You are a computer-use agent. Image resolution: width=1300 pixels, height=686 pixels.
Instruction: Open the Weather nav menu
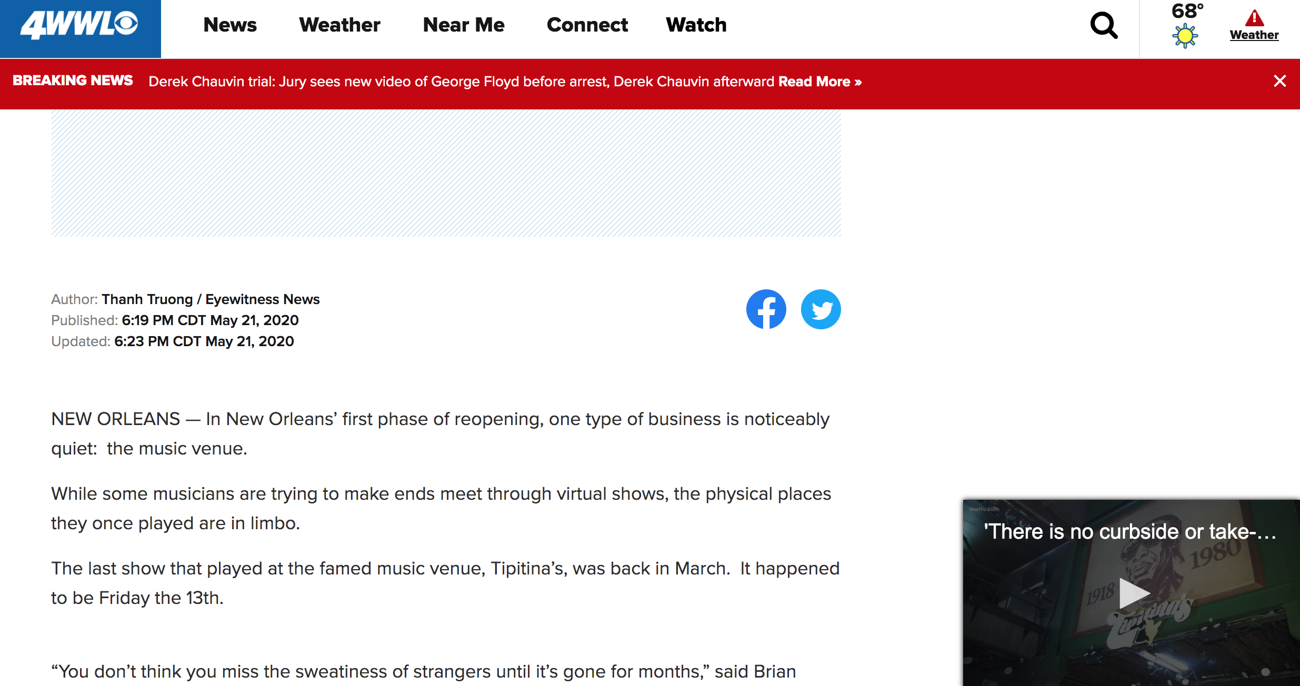339,25
